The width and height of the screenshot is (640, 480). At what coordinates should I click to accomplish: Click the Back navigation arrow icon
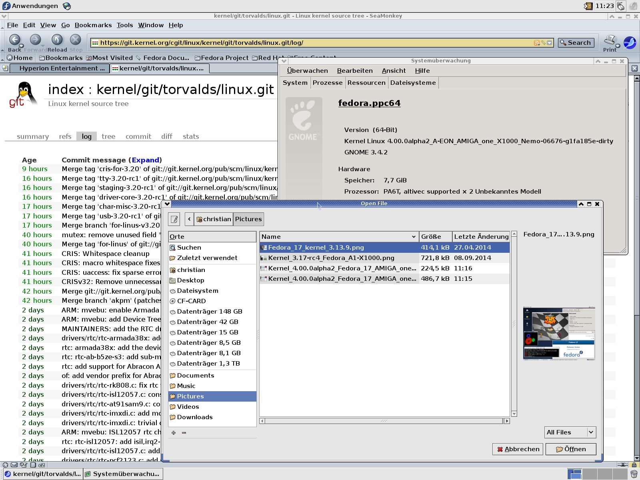coord(14,40)
